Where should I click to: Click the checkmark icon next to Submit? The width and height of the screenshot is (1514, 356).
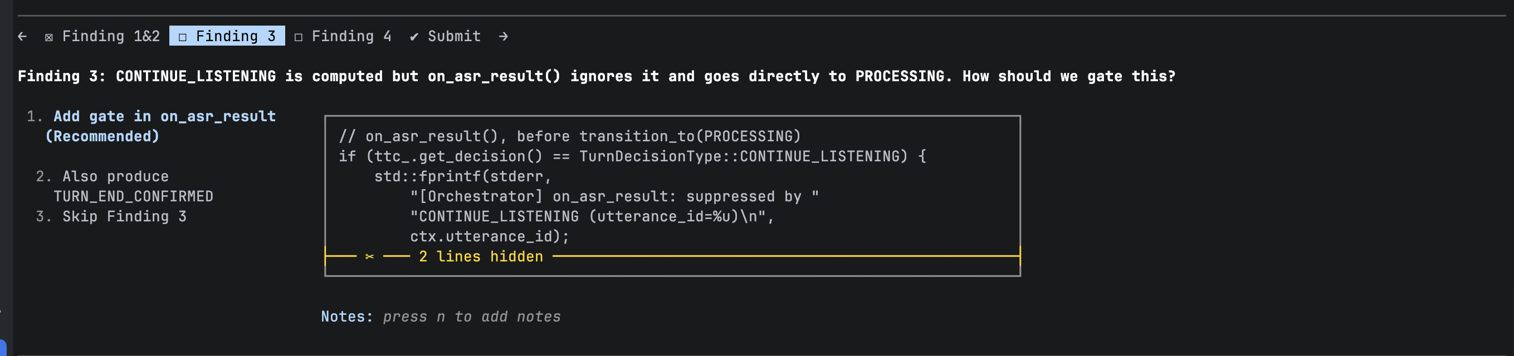[x=414, y=36]
